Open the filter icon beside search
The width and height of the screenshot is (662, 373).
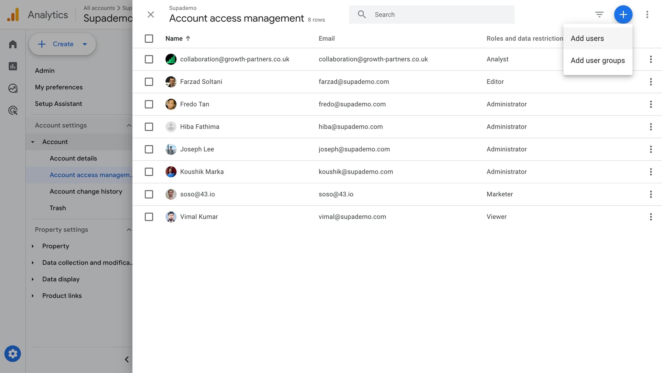tap(599, 15)
